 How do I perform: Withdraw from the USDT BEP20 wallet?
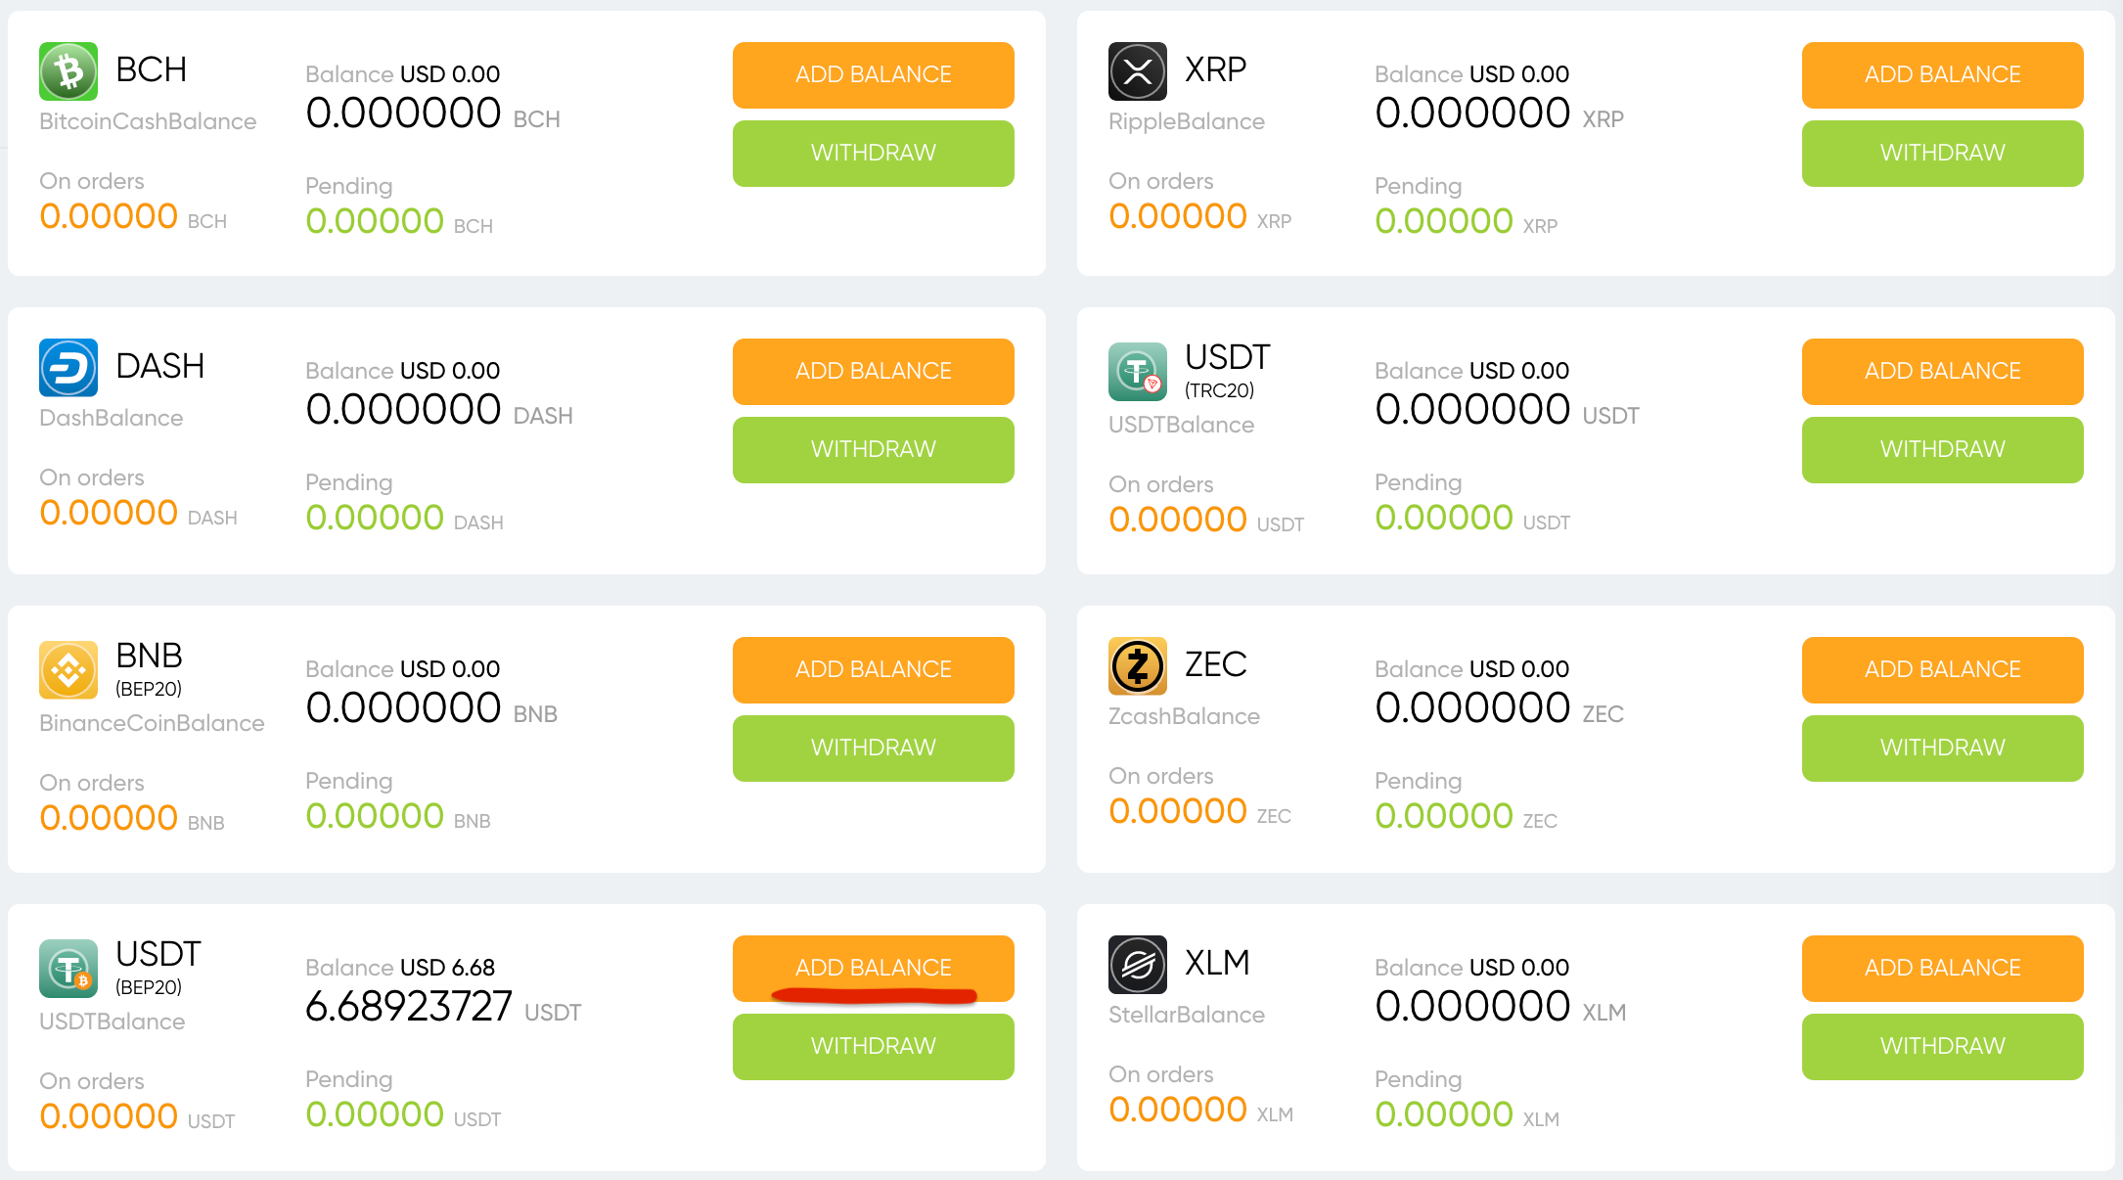[874, 1047]
